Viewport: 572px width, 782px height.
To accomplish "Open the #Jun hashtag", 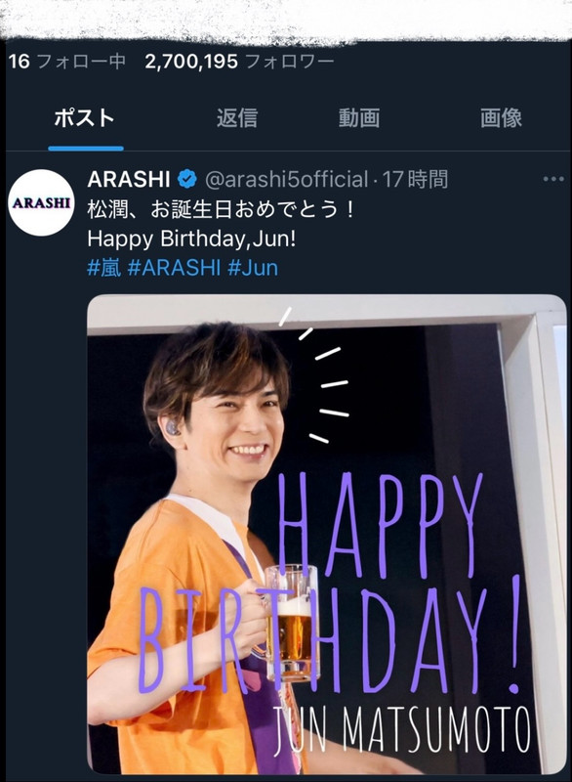I will click(253, 268).
